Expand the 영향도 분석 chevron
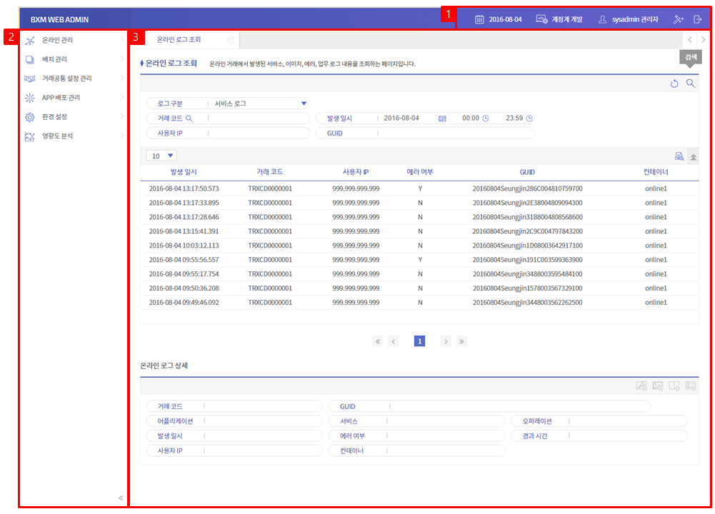715x514 pixels. tap(121, 136)
